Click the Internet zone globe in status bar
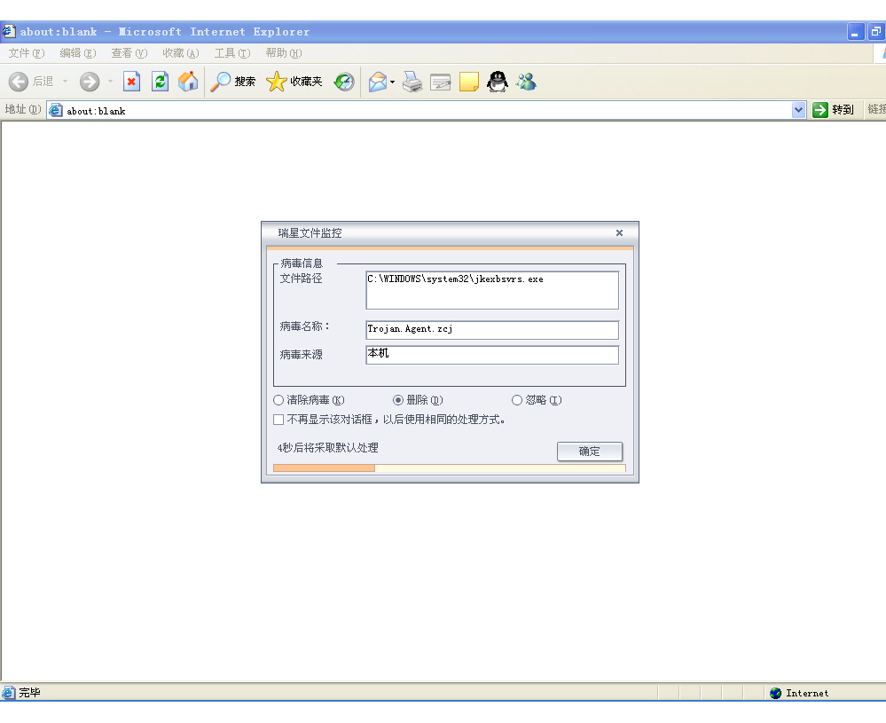 pyautogui.click(x=775, y=693)
